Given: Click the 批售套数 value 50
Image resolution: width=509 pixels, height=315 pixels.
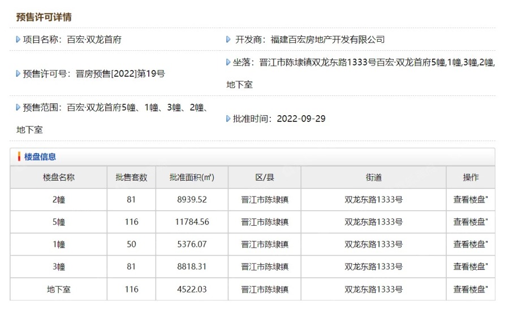Looking at the screenshot, I should [131, 244].
